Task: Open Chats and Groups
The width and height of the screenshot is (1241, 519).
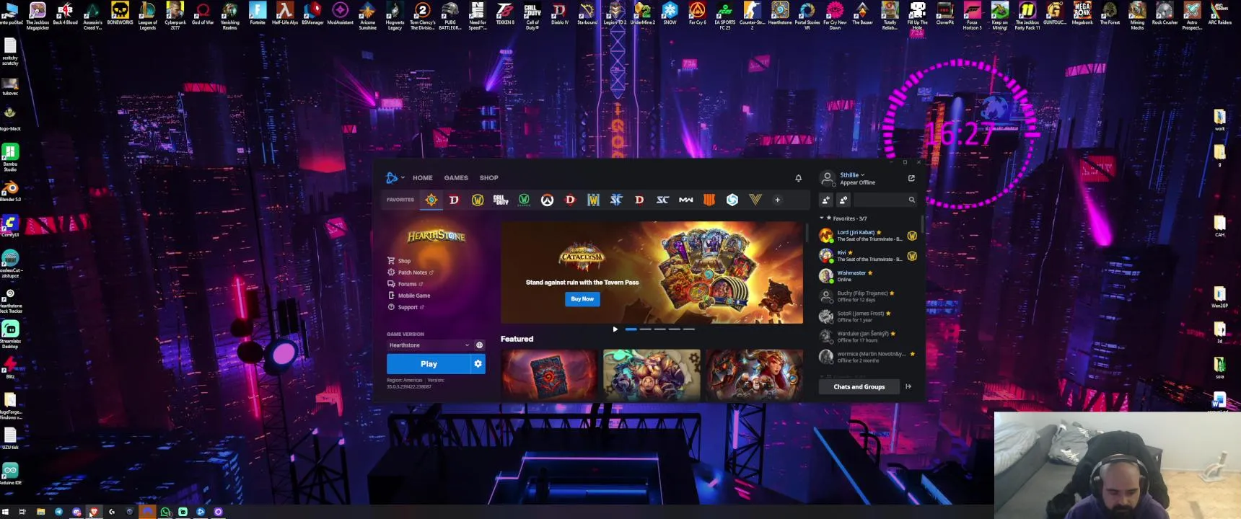Action: (859, 387)
